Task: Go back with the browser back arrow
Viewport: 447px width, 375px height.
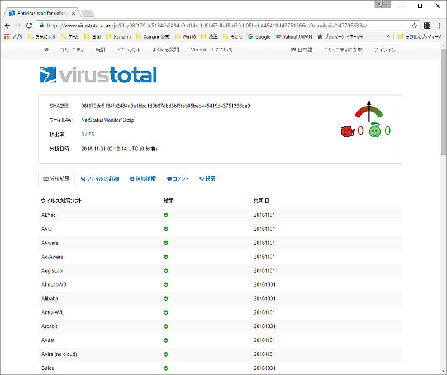Action: (x=7, y=26)
